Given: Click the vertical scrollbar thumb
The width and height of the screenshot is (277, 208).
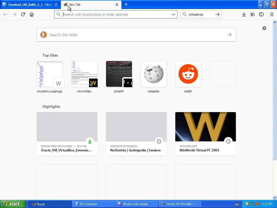Looking at the screenshot, I should tap(275, 92).
